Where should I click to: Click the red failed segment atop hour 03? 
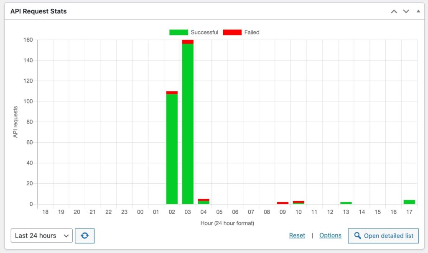point(188,42)
